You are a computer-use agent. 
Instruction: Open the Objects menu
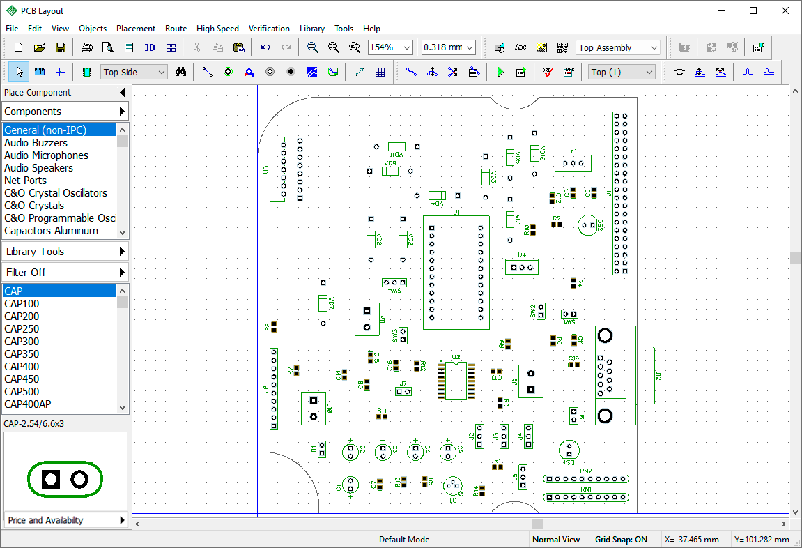point(93,29)
